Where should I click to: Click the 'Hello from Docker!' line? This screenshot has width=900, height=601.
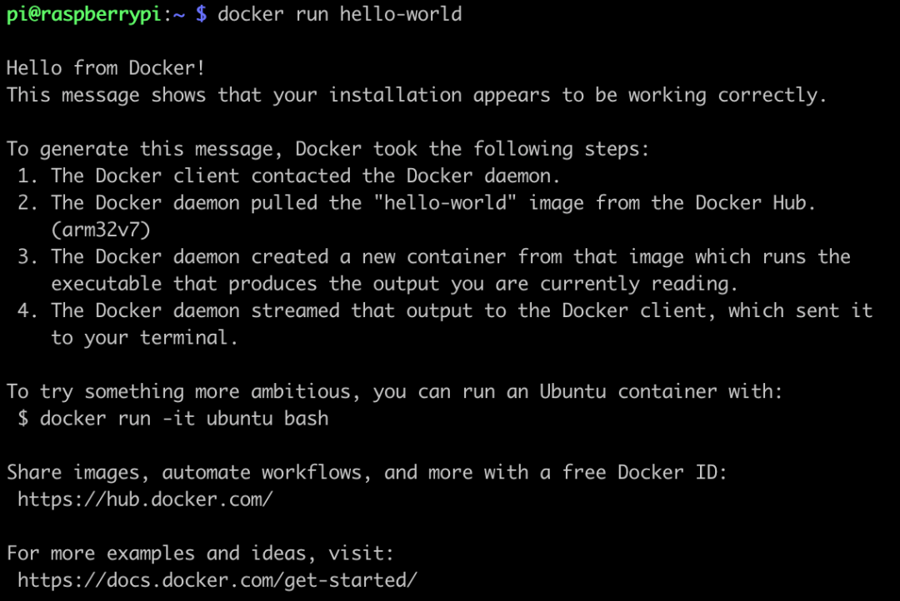(106, 67)
